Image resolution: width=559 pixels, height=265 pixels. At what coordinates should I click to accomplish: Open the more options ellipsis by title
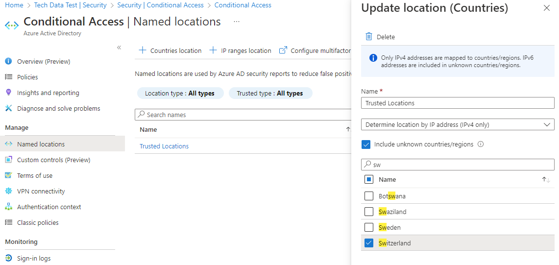click(237, 22)
